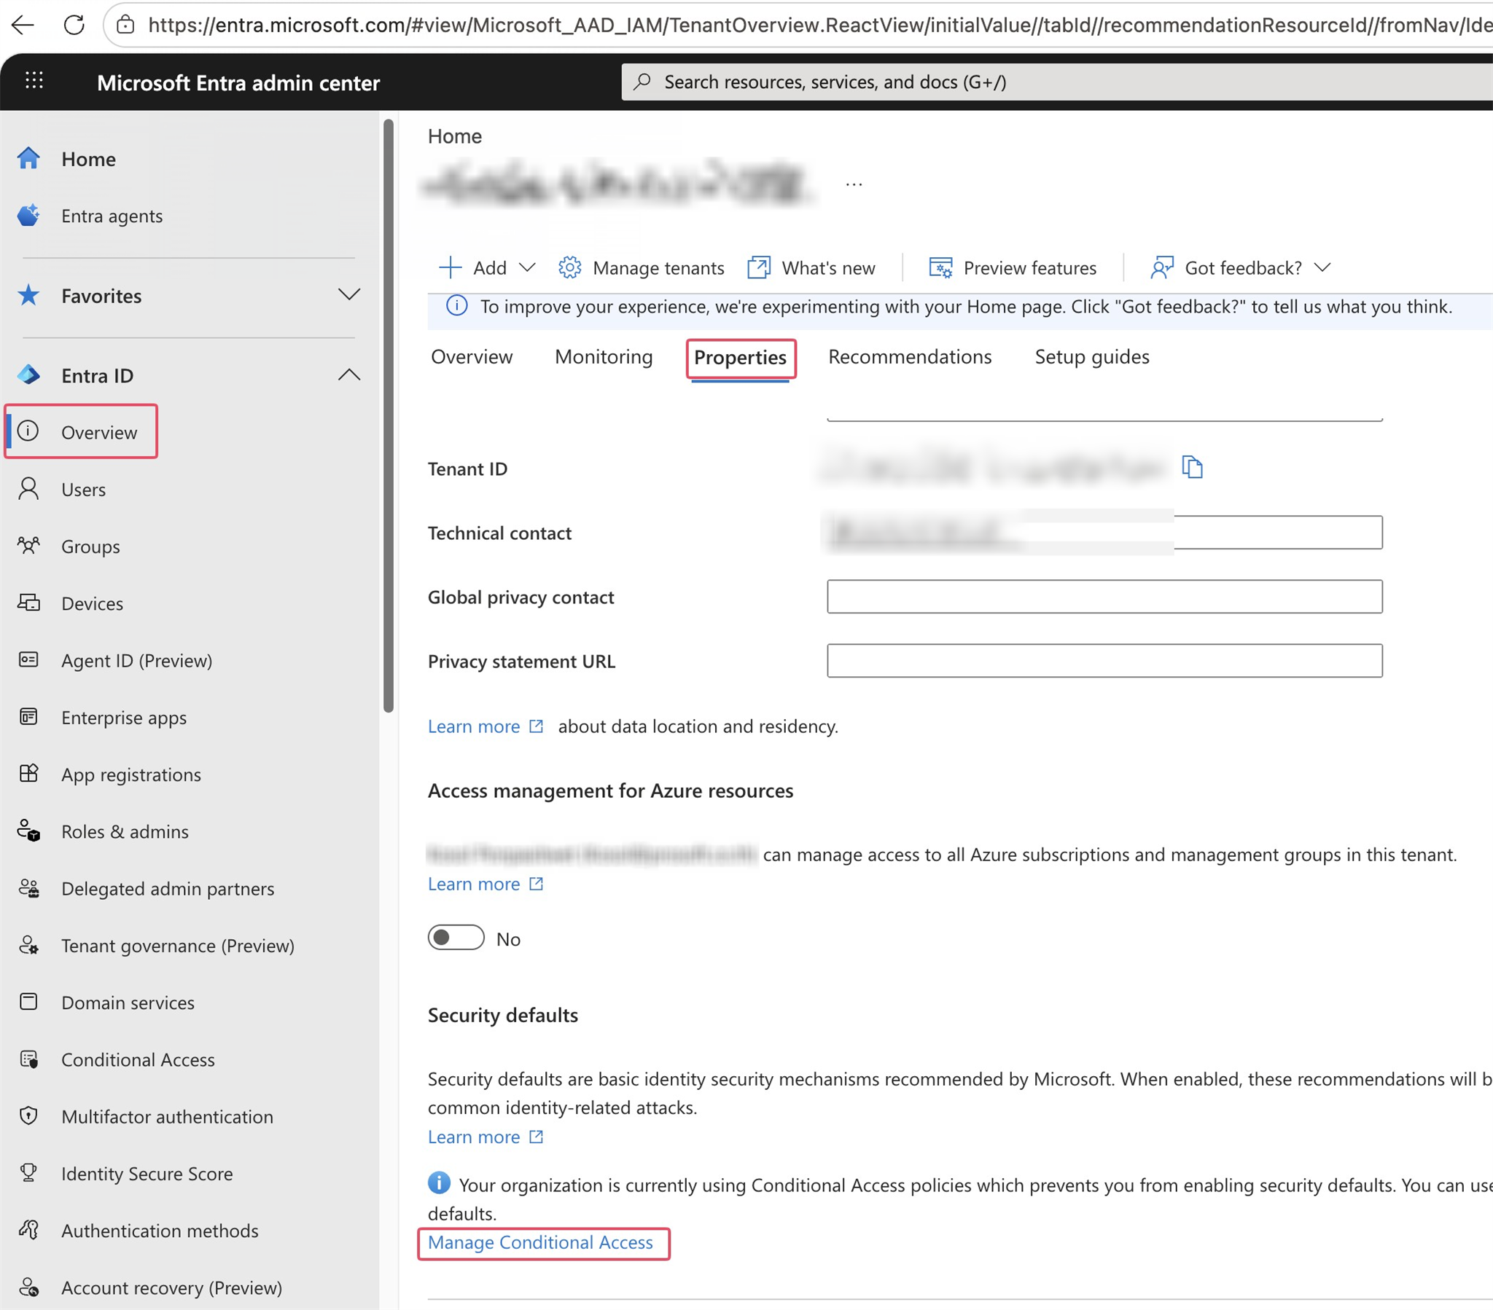Copy the Tenant ID to clipboard

click(x=1191, y=466)
